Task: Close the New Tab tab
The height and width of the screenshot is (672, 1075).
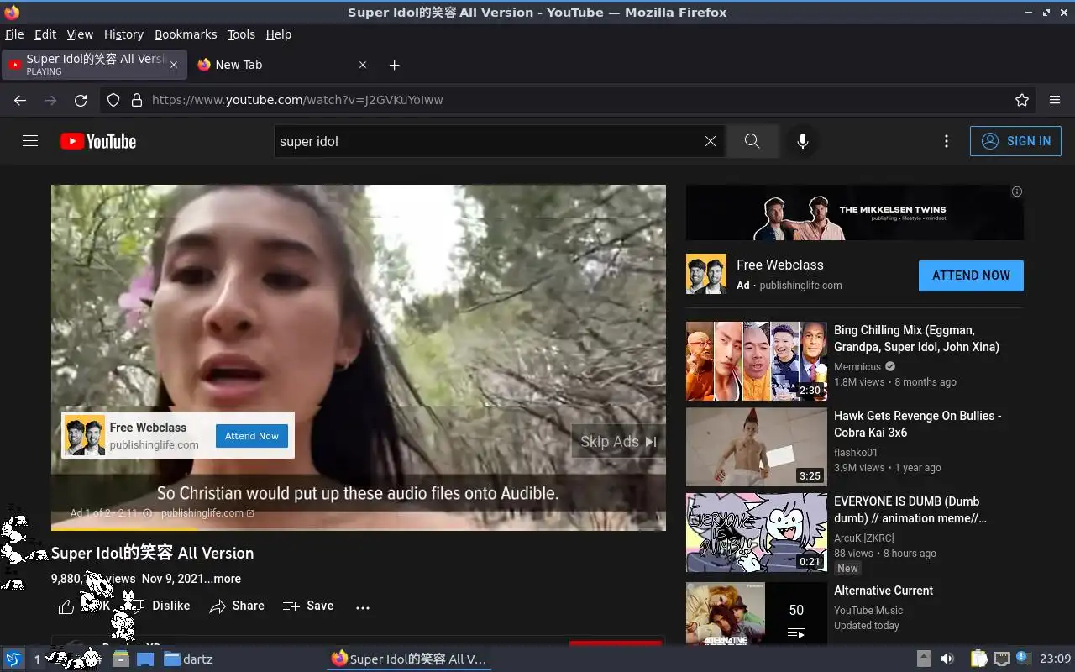Action: (x=363, y=65)
